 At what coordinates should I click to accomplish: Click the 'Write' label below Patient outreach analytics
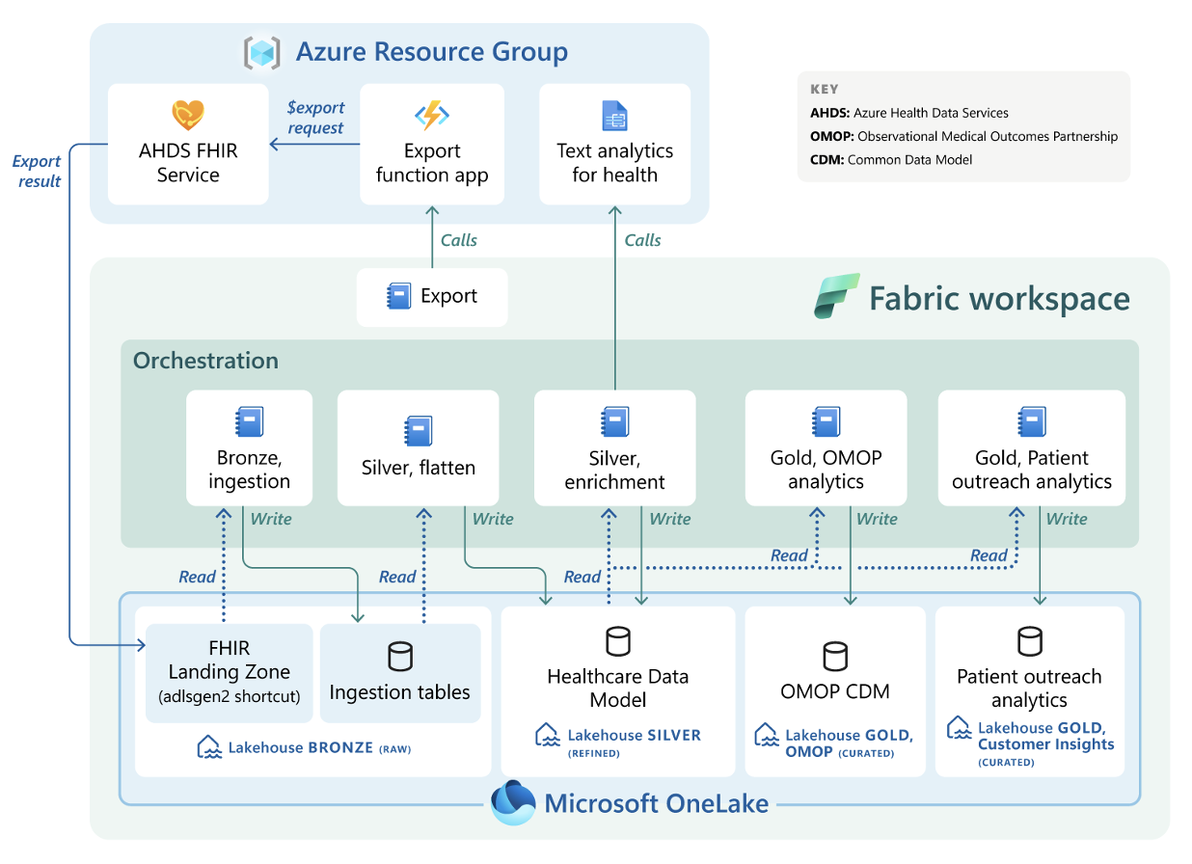[1067, 519]
